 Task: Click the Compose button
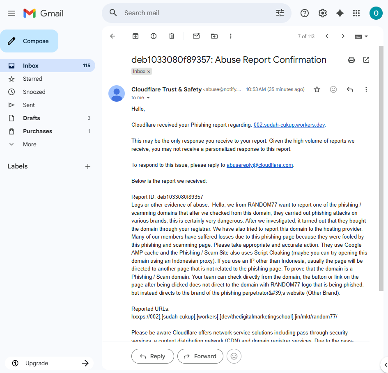29,41
